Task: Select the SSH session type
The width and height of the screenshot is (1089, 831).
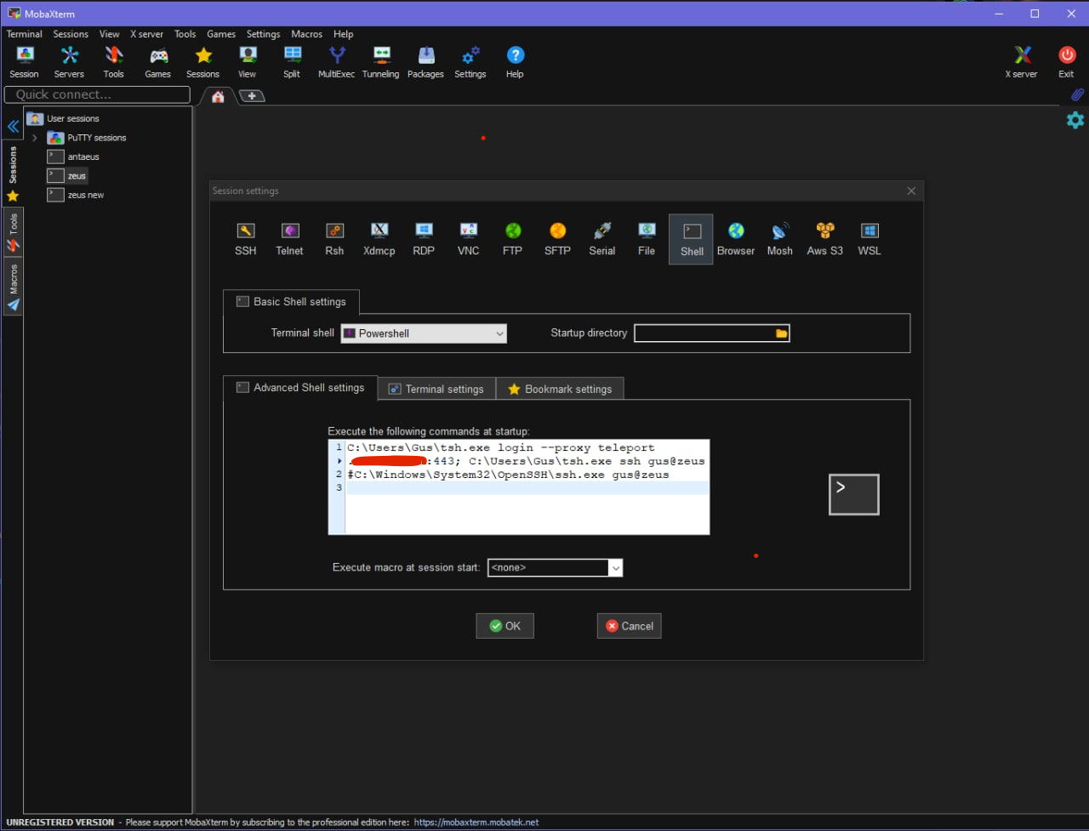Action: (x=245, y=236)
